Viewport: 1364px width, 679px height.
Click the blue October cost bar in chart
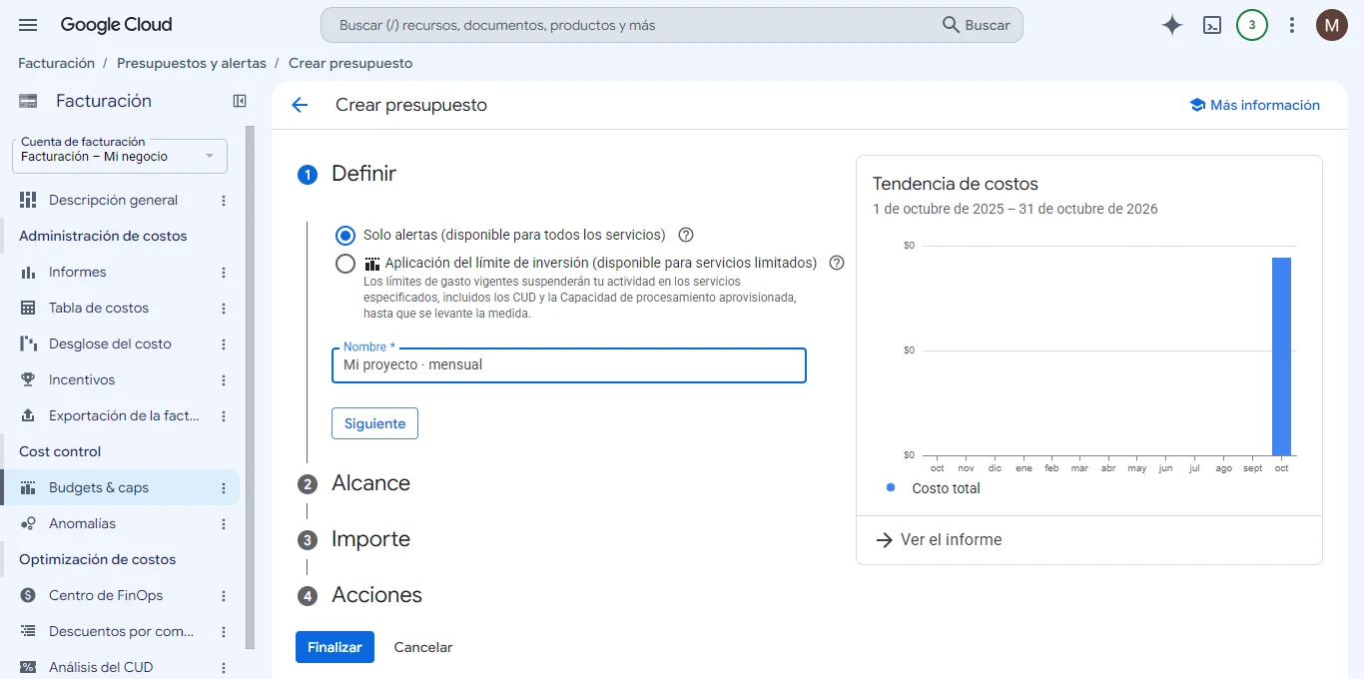[x=1281, y=356]
